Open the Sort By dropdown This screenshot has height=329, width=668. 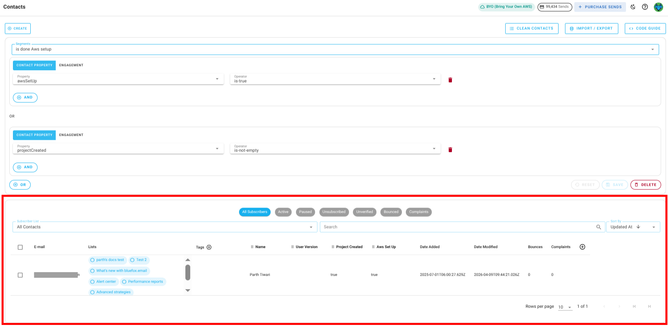pyautogui.click(x=633, y=227)
